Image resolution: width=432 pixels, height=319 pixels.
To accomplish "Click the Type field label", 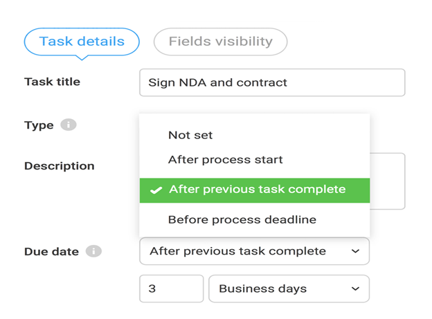I will pos(39,125).
